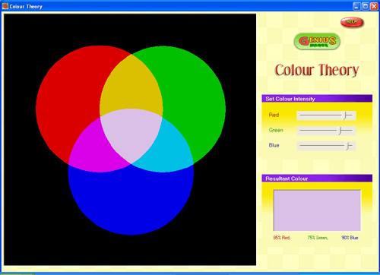Click the 'Set Colour Intensity' panel header

(317, 99)
